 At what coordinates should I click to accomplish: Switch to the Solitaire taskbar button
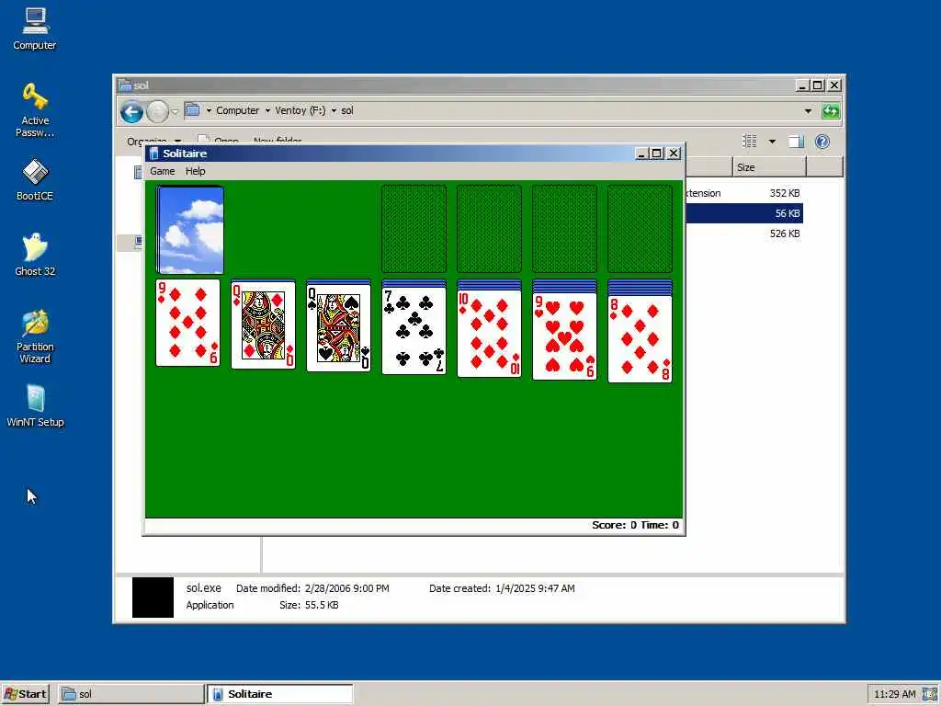point(280,694)
